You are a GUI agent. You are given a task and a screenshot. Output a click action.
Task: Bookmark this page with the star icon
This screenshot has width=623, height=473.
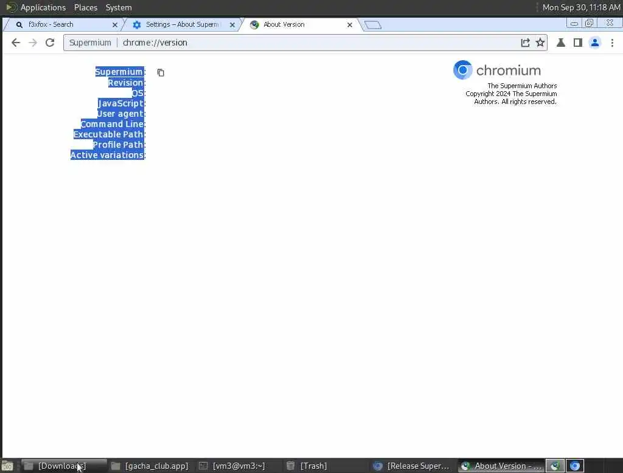pos(540,43)
